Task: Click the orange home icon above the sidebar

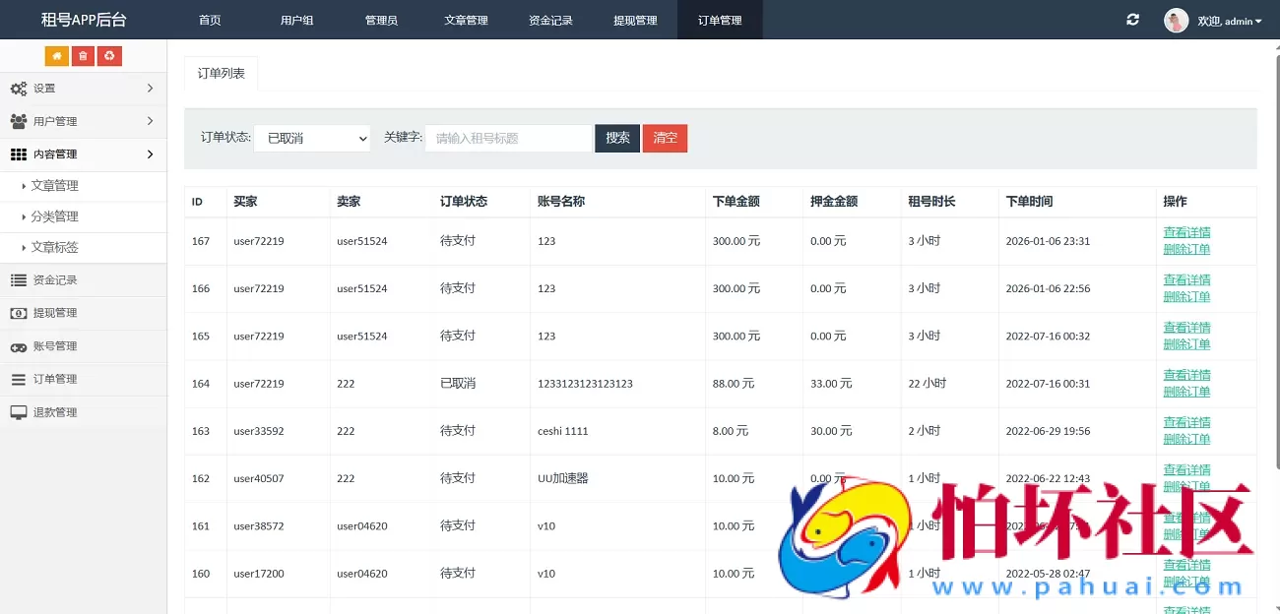Action: (x=57, y=55)
